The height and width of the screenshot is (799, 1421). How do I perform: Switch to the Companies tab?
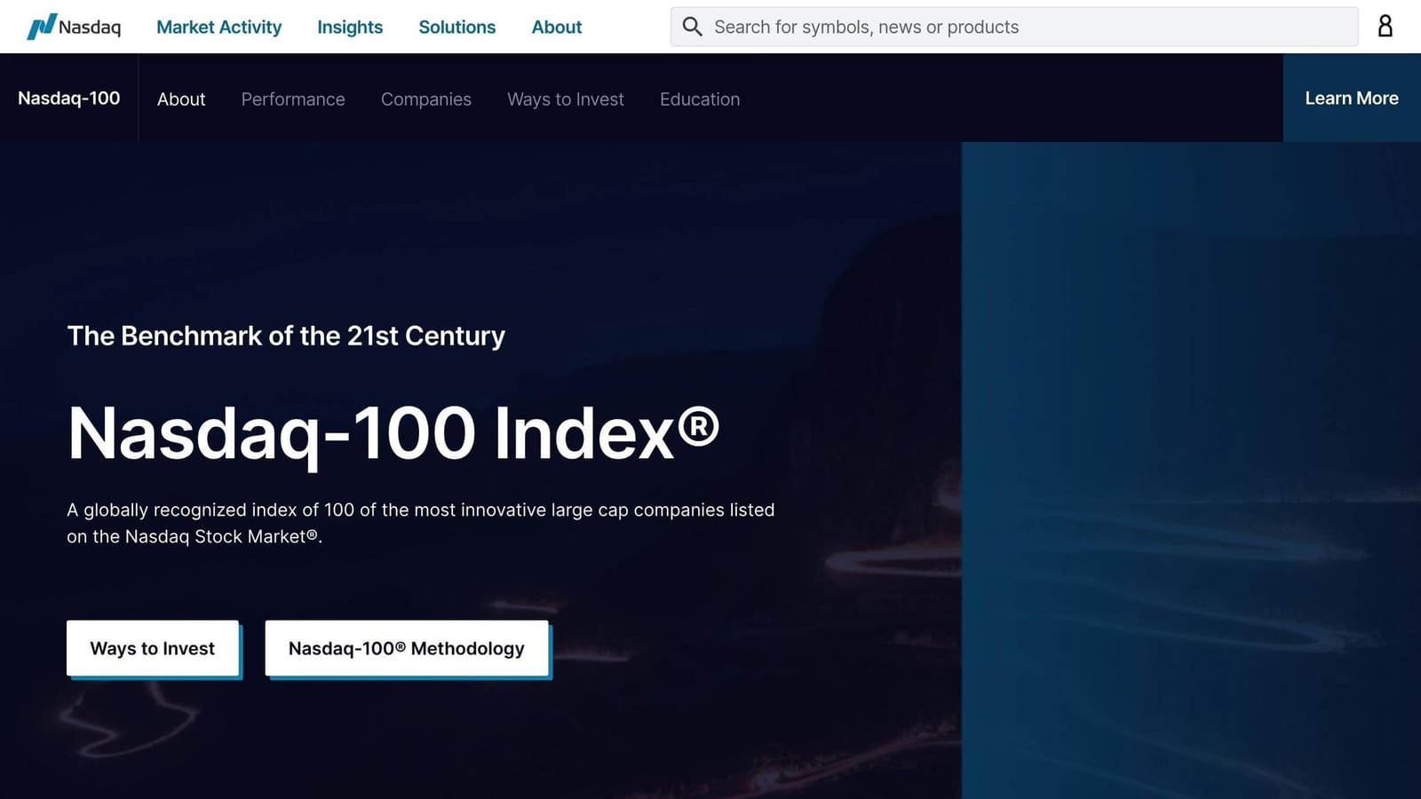426,99
